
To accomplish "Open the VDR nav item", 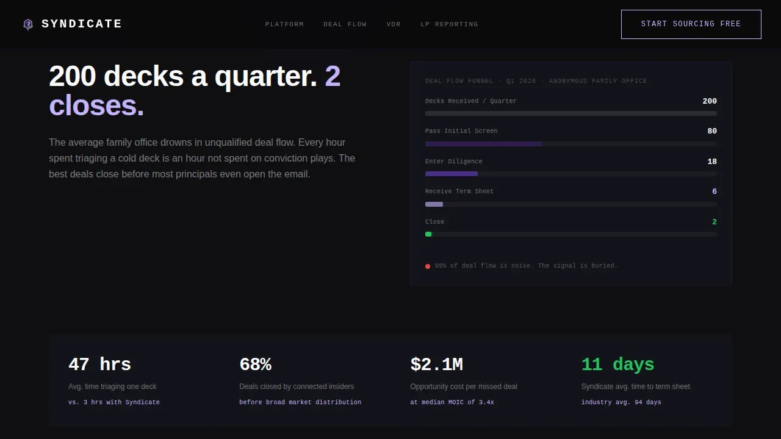I will coord(394,24).
